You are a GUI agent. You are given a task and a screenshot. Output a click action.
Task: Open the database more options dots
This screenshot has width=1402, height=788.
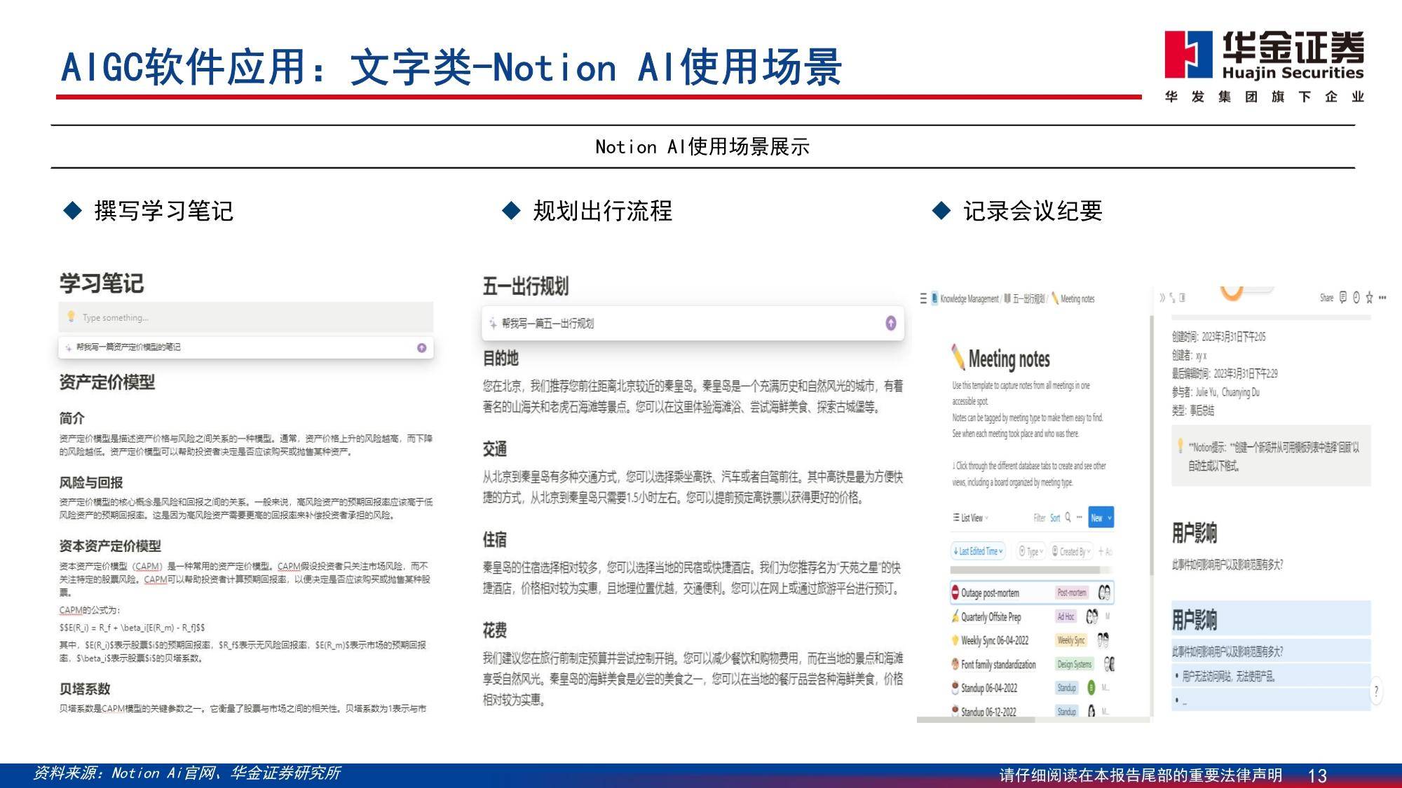click(x=1080, y=517)
